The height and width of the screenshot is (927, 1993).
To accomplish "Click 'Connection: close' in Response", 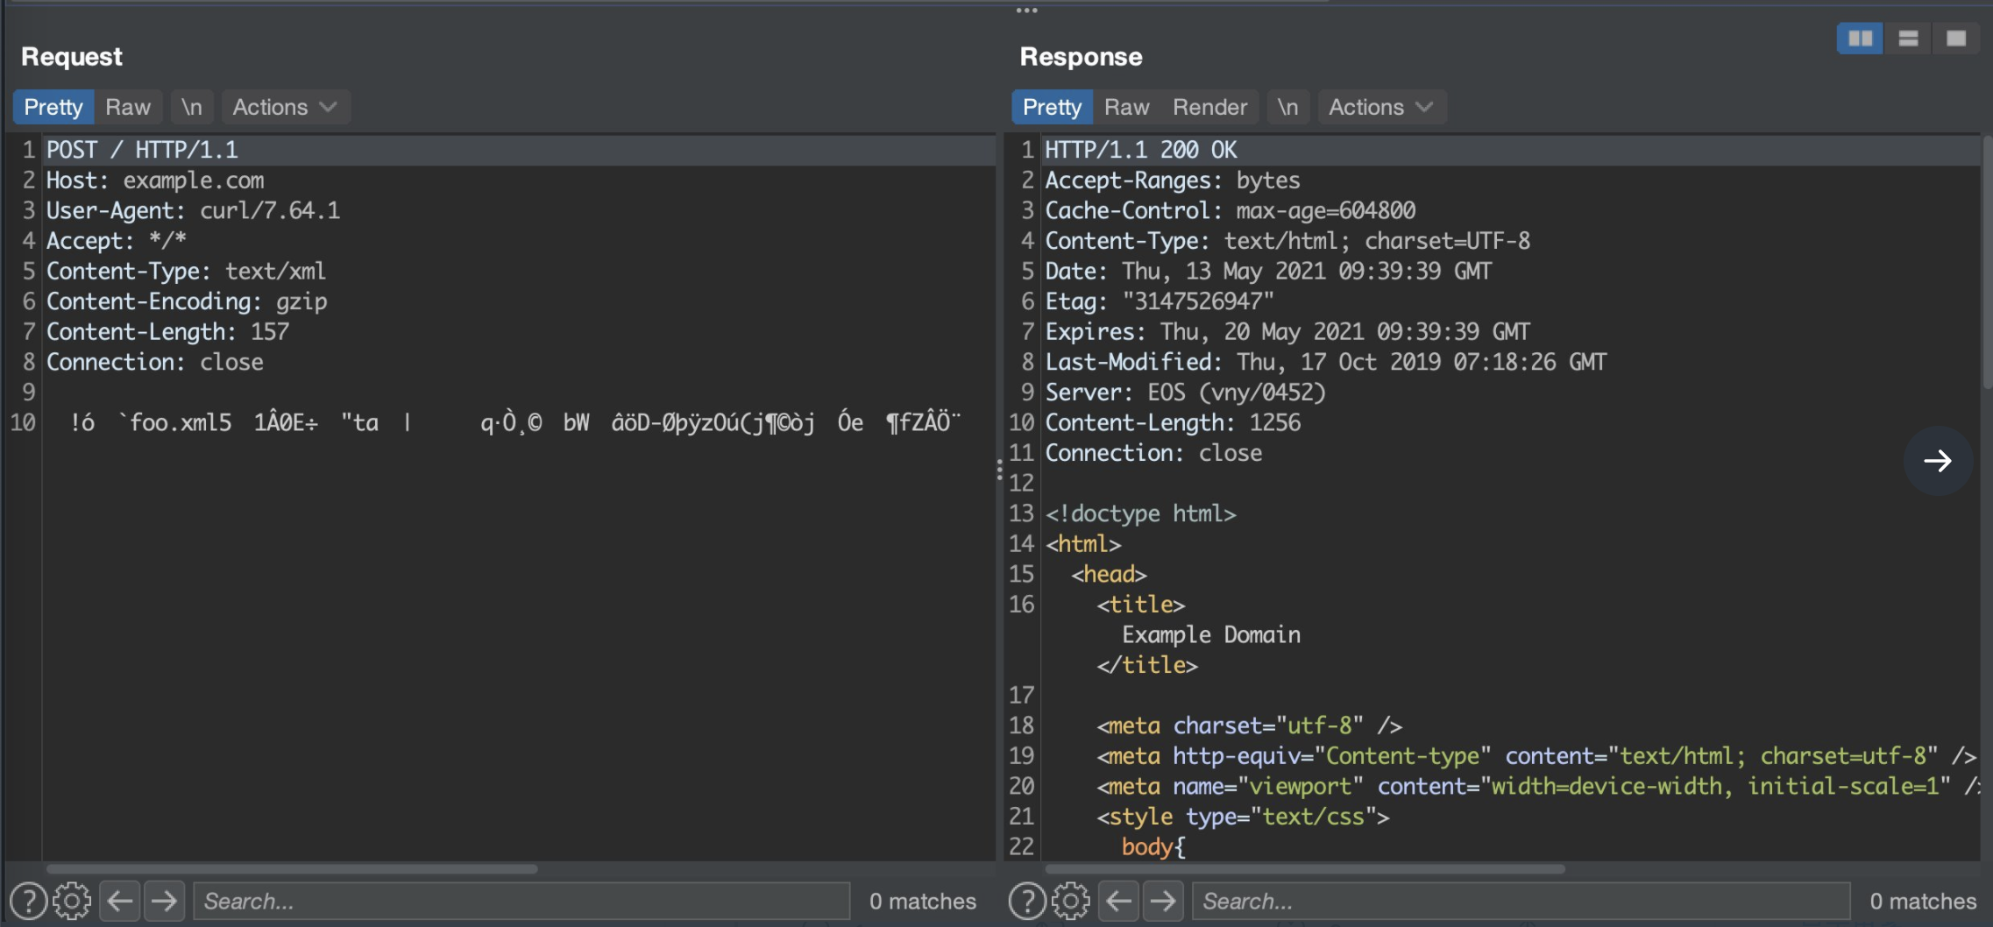I will [x=1153, y=453].
